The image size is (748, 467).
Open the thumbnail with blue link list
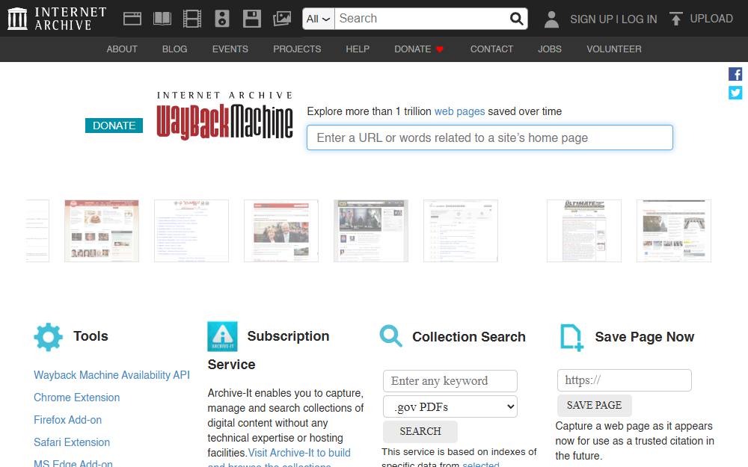coord(191,231)
